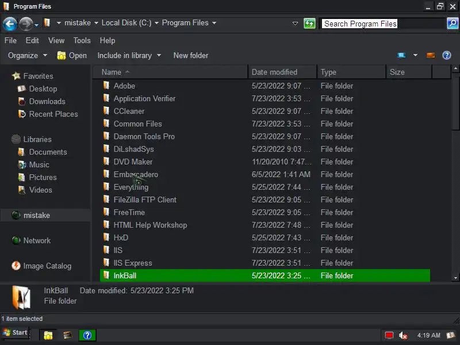Expand the Local Disk (C:) breadcrumb arrow
460x345 pixels.
(x=156, y=23)
